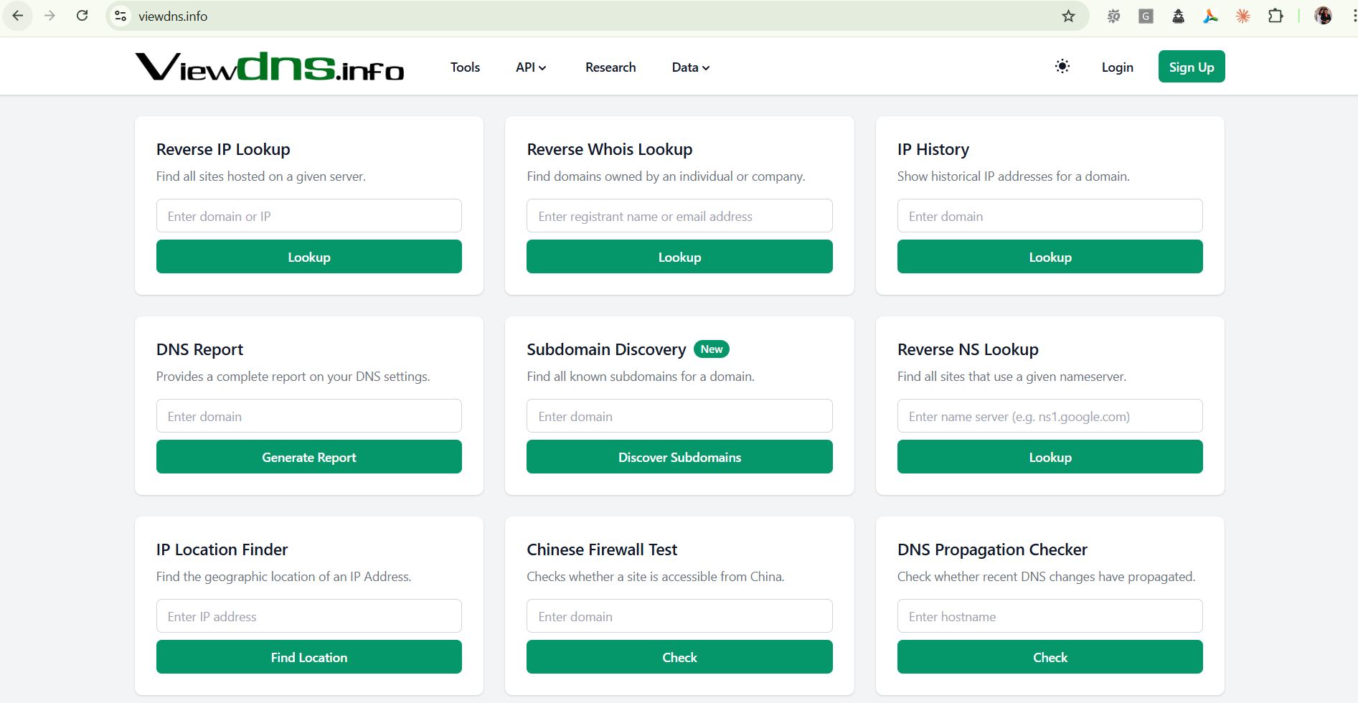Expand the Data dropdown menu
Image resolution: width=1358 pixels, height=703 pixels.
click(x=690, y=67)
